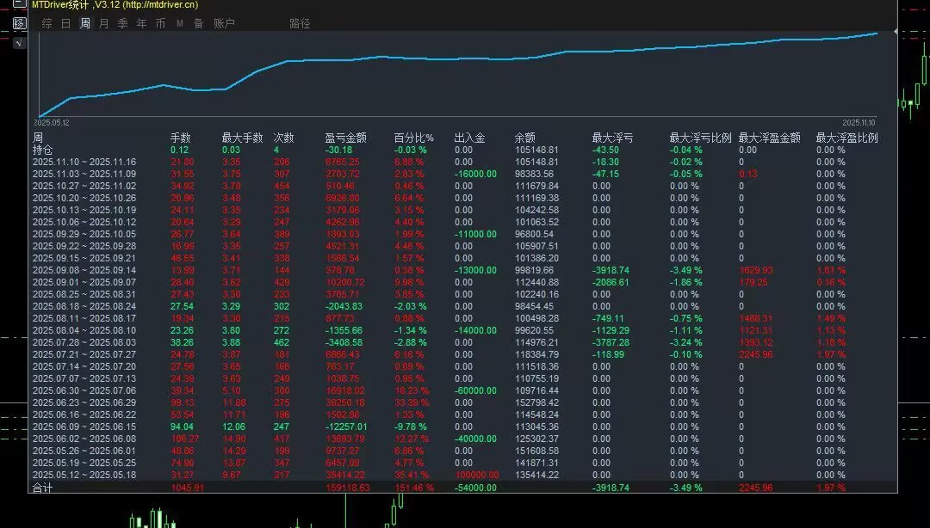Click the 1629.93 max floating profit cell

point(756,270)
